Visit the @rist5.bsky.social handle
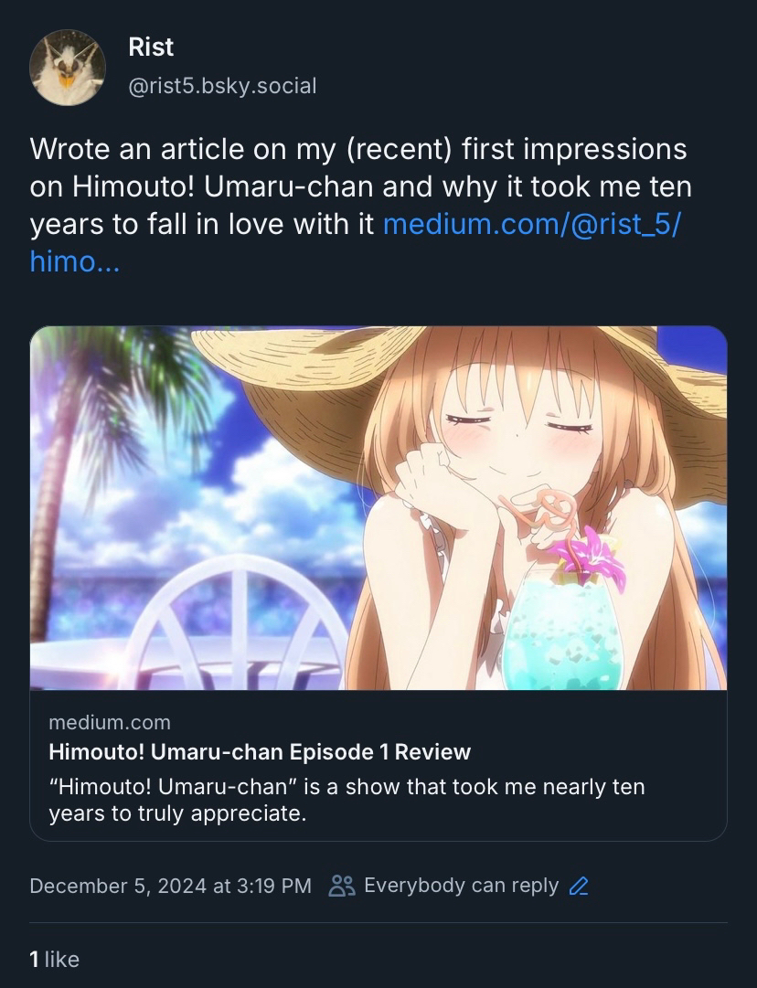Viewport: 757px width, 988px height. (222, 86)
